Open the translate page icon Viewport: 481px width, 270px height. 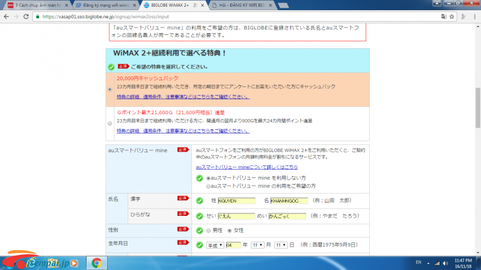(x=444, y=17)
